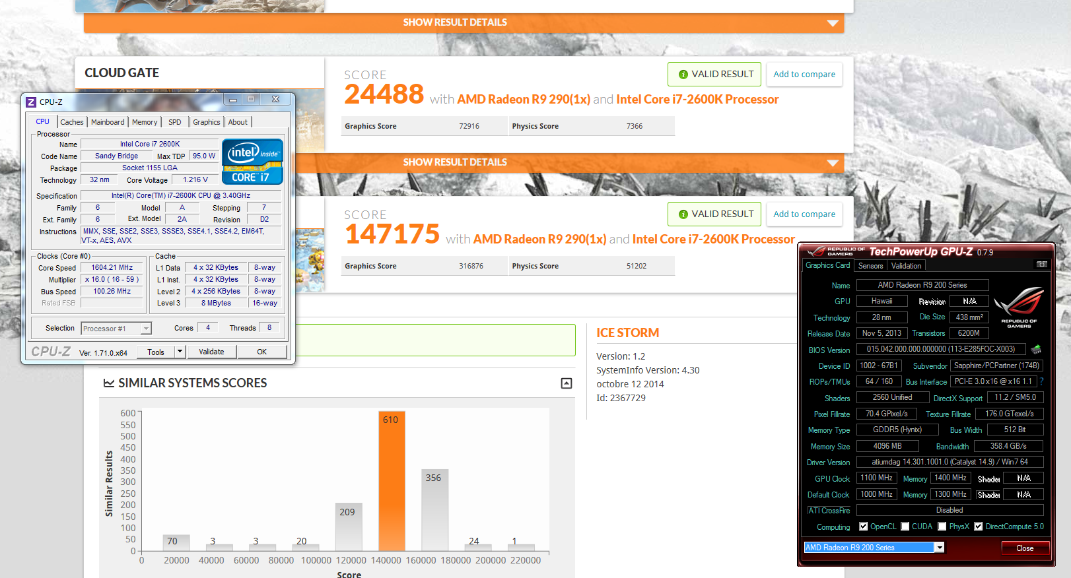1071x578 pixels.
Task: Click the CPU-Z app icon in the title bar
Action: click(x=31, y=102)
